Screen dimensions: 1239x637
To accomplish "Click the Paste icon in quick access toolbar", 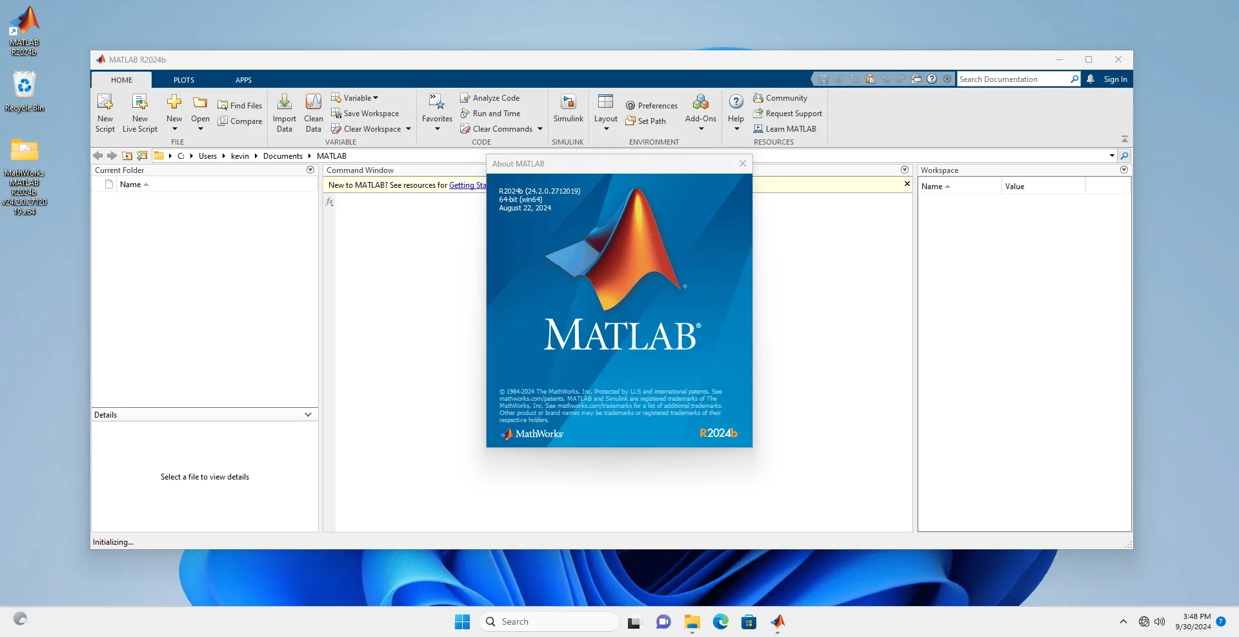I will point(870,79).
